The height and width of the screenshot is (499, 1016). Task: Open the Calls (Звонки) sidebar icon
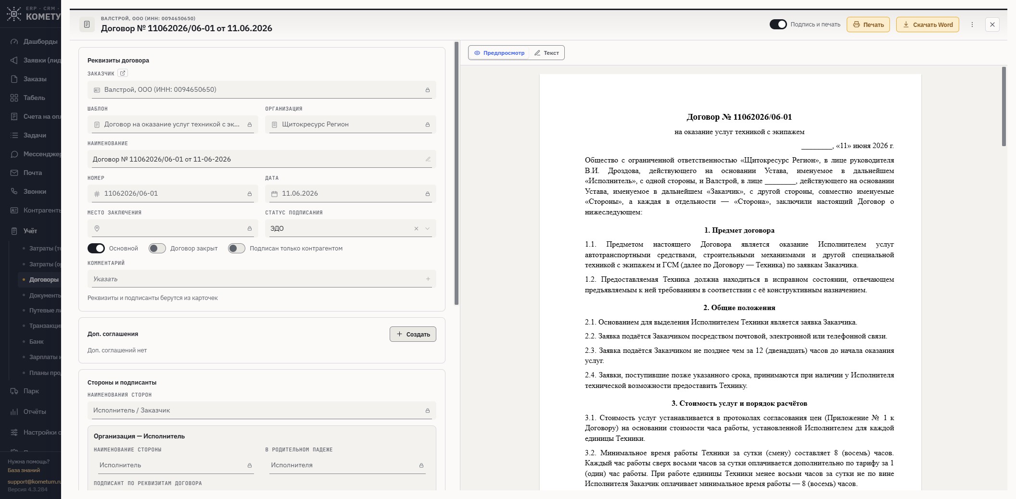coord(14,191)
